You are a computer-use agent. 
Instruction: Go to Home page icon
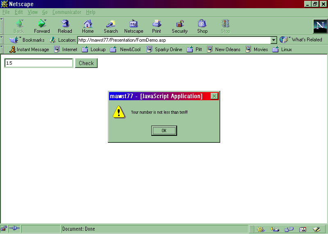(x=88, y=26)
